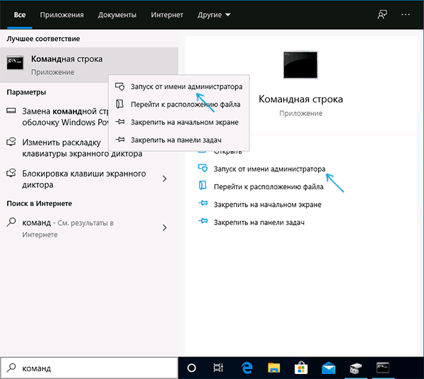The width and height of the screenshot is (424, 379).
Task: Open the installer box icon on taskbar
Action: 356,368
